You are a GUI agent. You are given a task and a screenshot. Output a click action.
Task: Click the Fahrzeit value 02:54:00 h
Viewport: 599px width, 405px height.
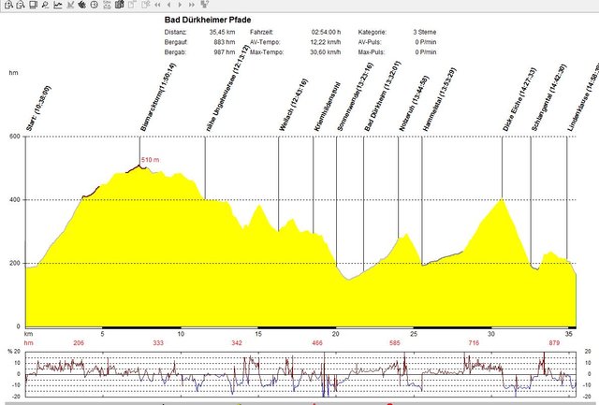tap(326, 32)
